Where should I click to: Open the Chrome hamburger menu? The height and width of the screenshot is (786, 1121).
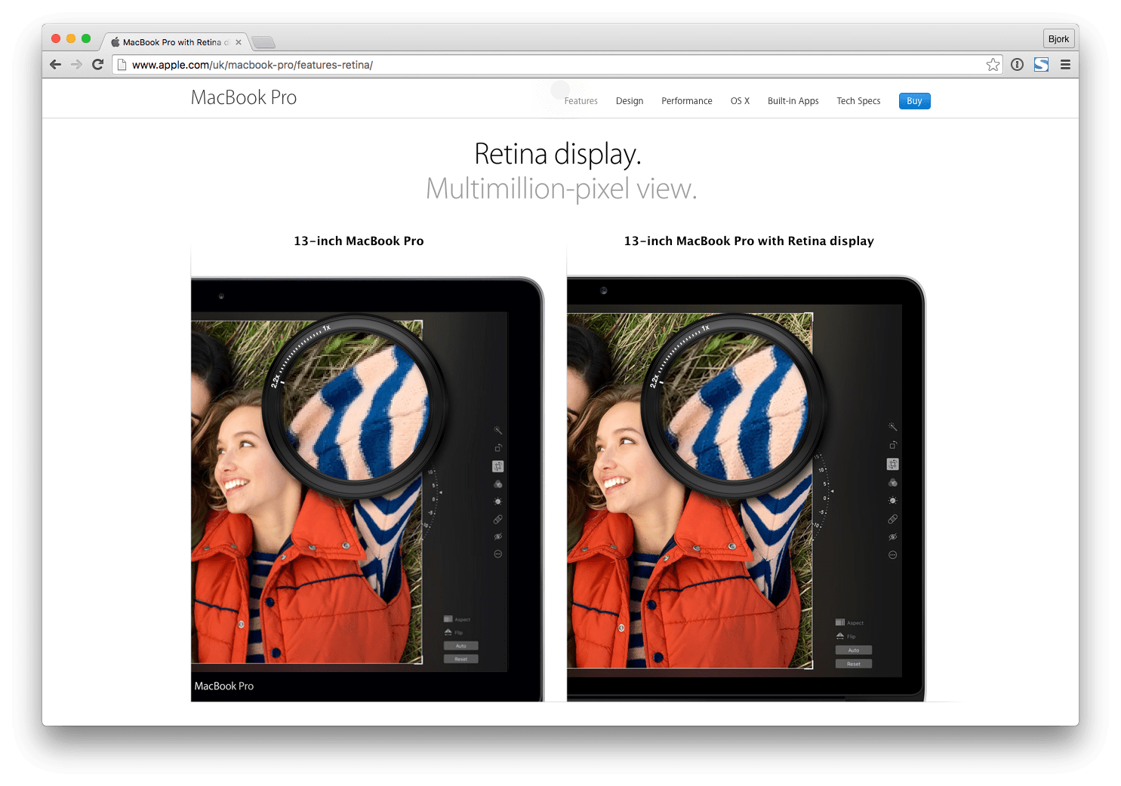[x=1065, y=64]
